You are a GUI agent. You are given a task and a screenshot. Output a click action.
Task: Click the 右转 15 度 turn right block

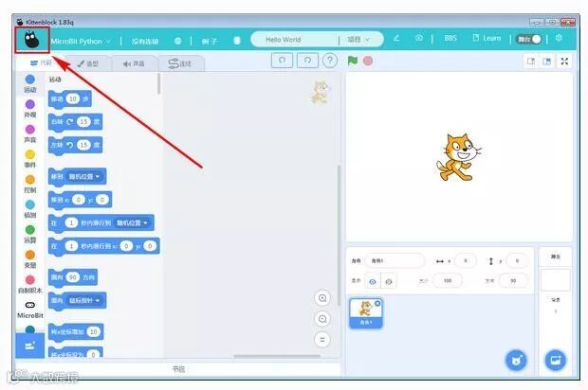pyautogui.click(x=75, y=122)
